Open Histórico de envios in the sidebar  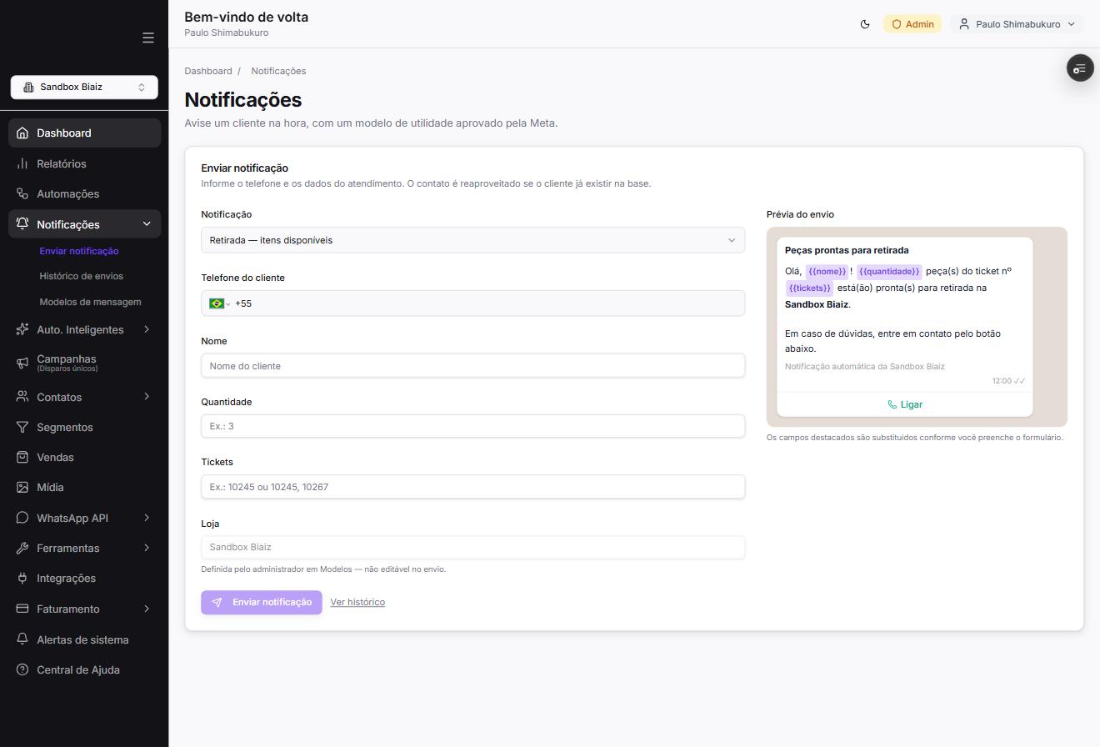click(x=81, y=276)
